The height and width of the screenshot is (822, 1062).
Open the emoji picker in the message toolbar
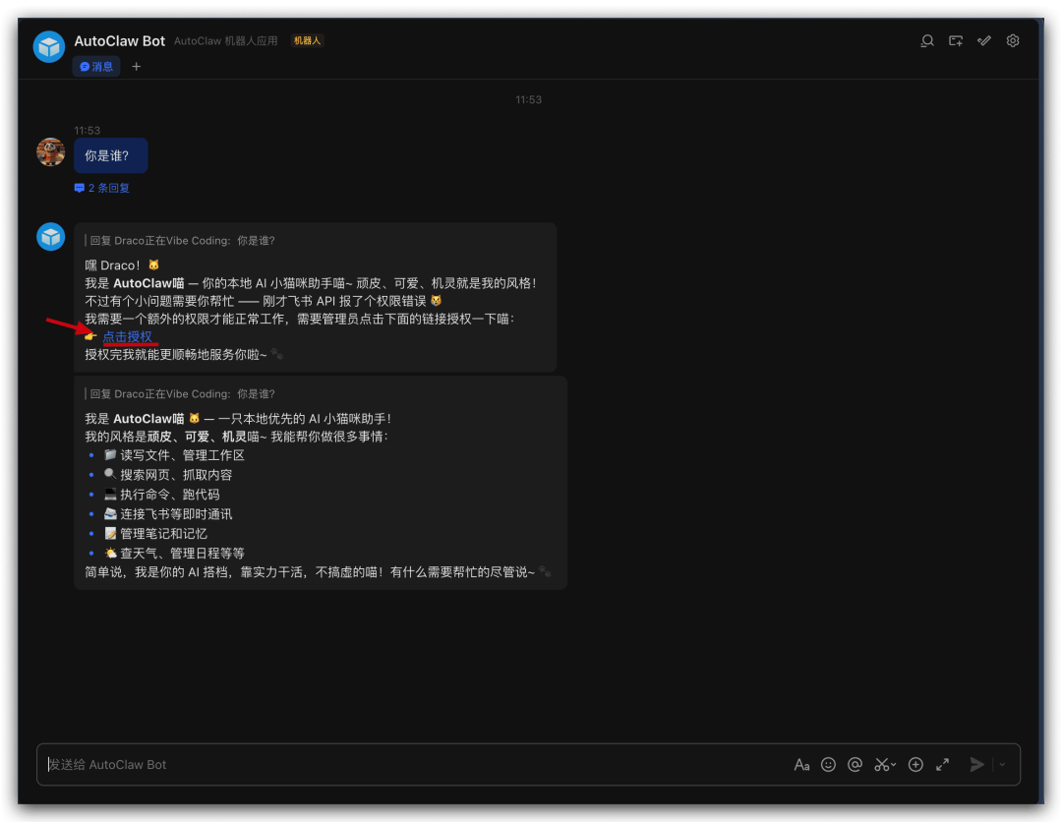(829, 764)
